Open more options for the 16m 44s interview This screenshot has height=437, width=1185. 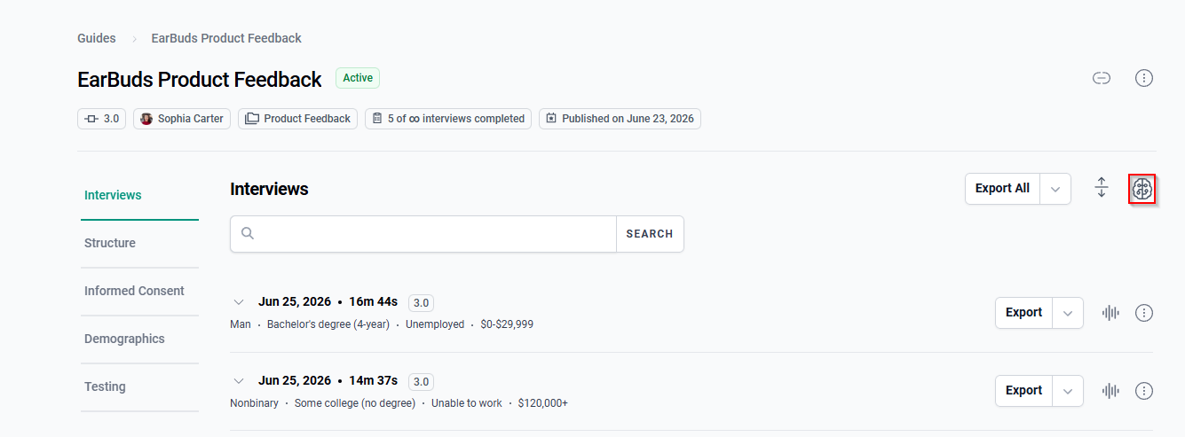[1144, 313]
